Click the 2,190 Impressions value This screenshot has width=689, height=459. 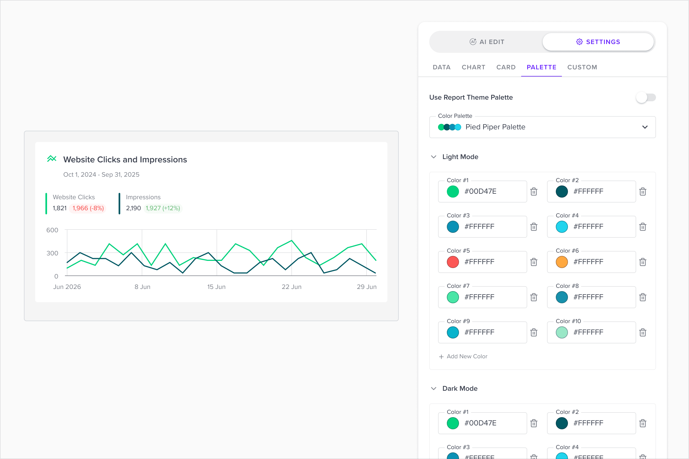click(133, 208)
